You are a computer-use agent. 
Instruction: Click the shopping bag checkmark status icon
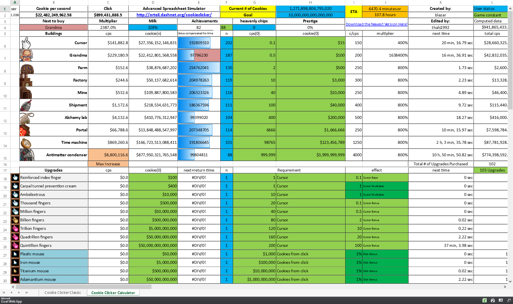(493, 300)
